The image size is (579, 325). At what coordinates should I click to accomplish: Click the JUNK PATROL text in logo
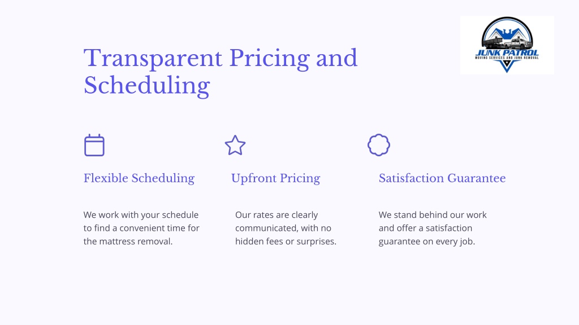[507, 52]
